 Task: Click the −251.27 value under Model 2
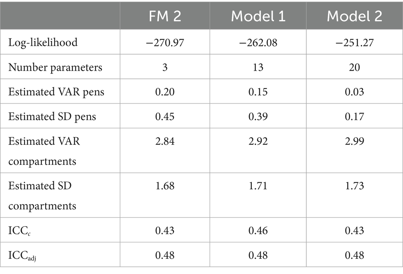click(x=354, y=43)
